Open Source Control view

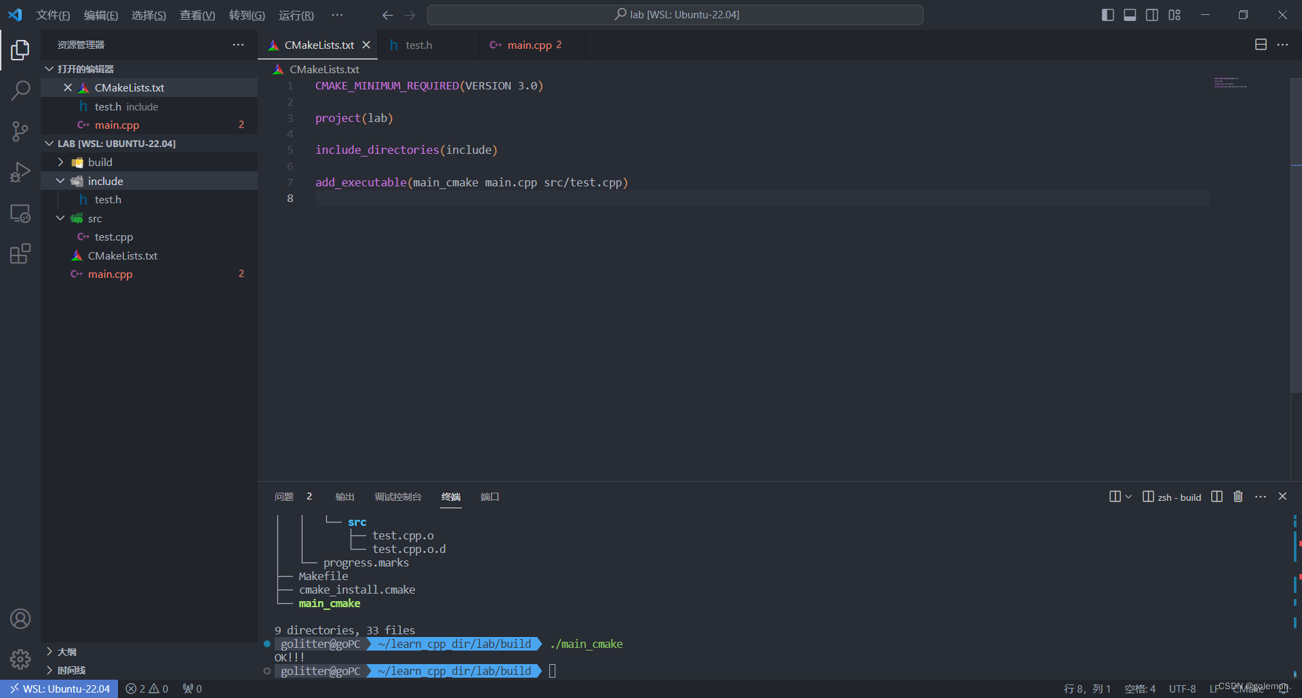pos(20,131)
